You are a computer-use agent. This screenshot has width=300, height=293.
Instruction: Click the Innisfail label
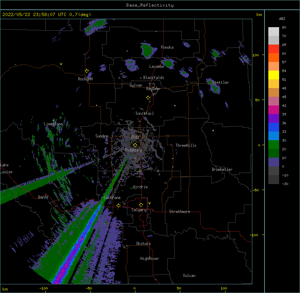tap(144, 113)
